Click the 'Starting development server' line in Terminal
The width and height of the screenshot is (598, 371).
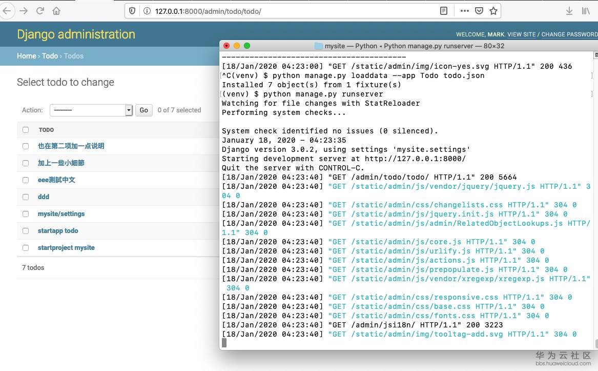[344, 159]
